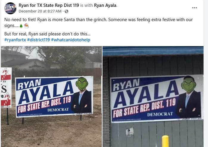Follow the #ryanfortx hashtag

(15, 40)
